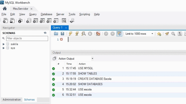The height and width of the screenshot is (104, 186).
Task: Create a new stored procedure icon
Action: click(x=49, y=21)
